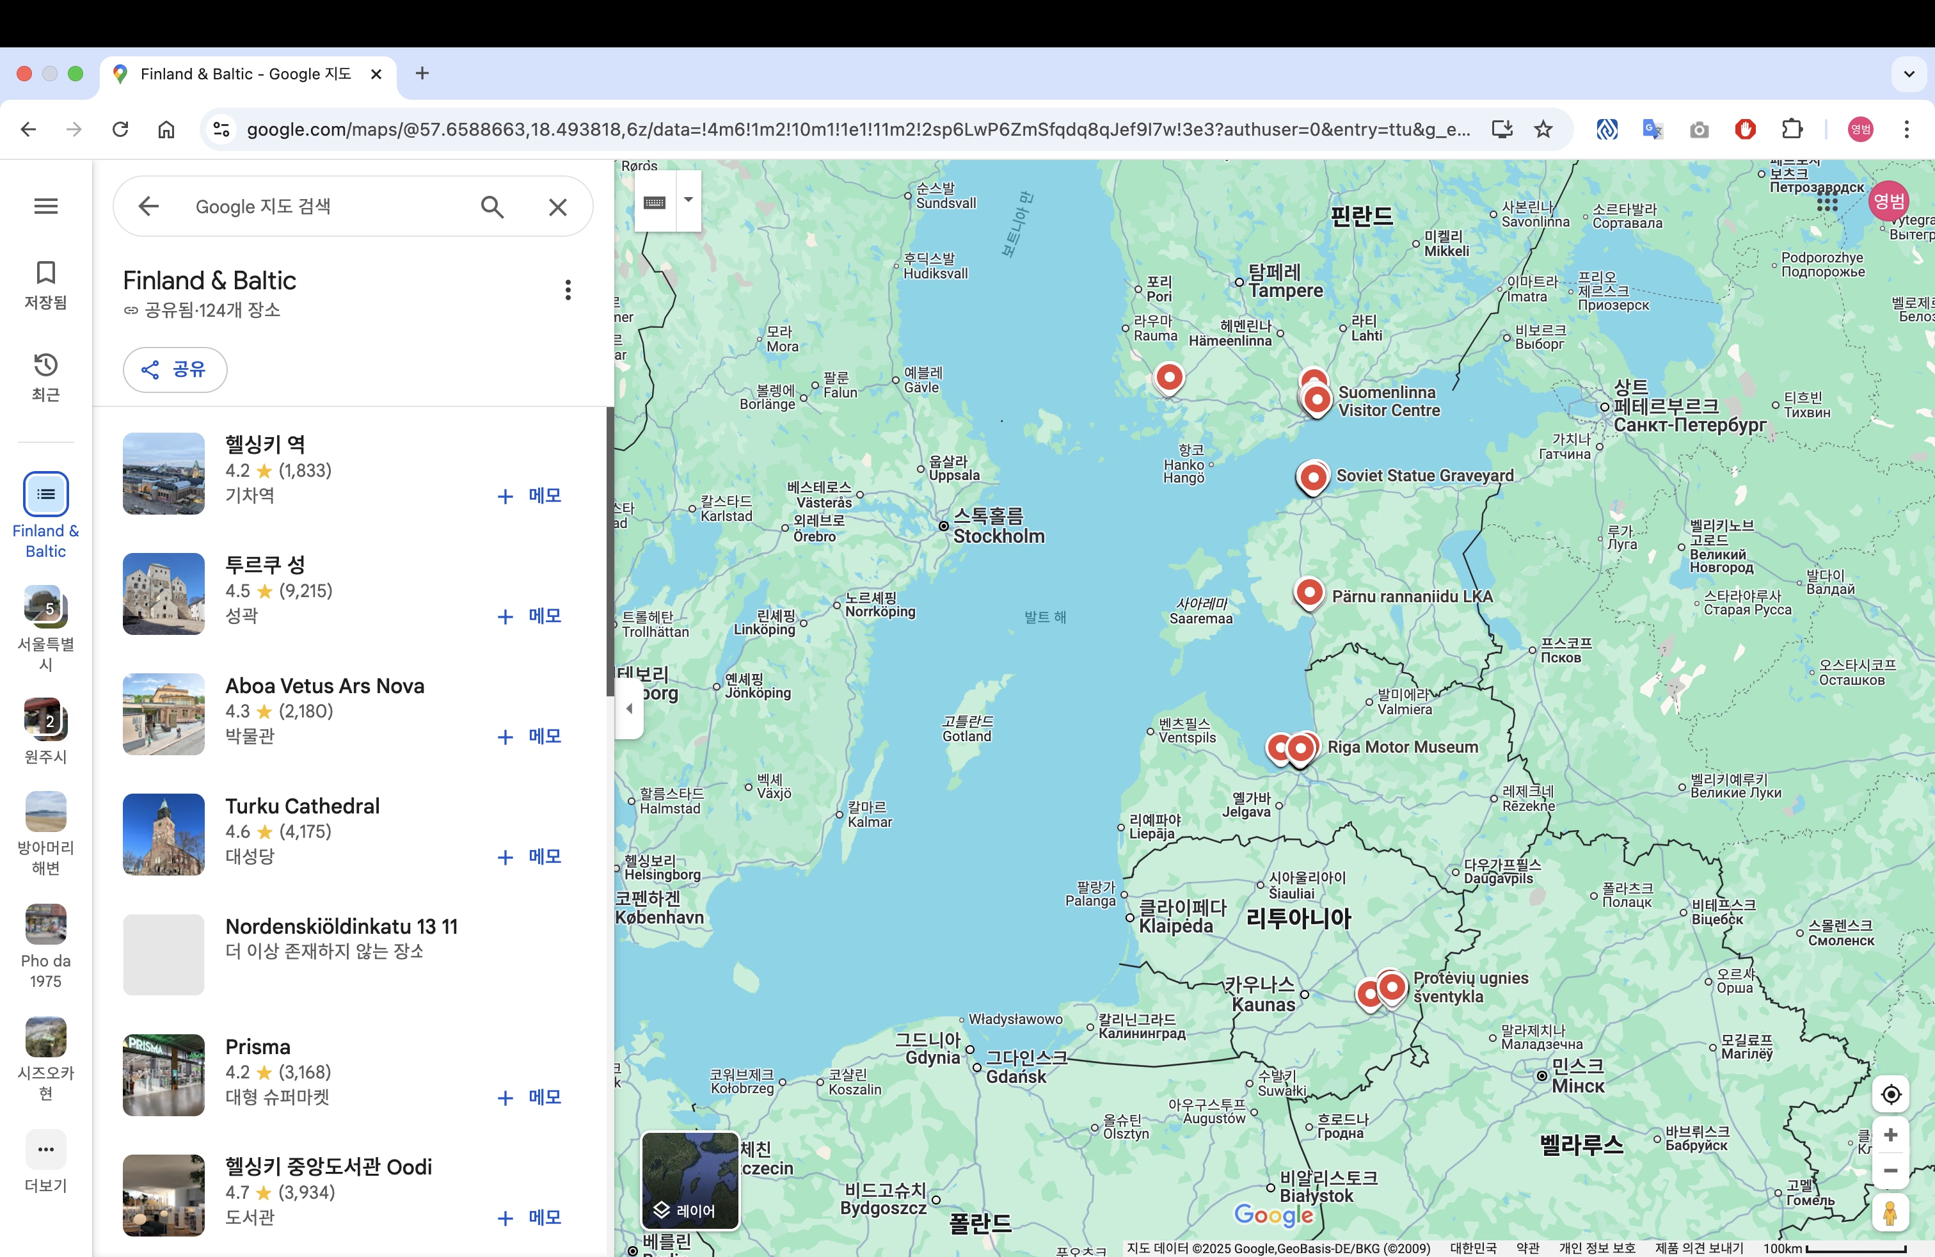Viewport: 1935px width, 1257px height.
Task: Clear the search with X icon
Action: click(558, 207)
